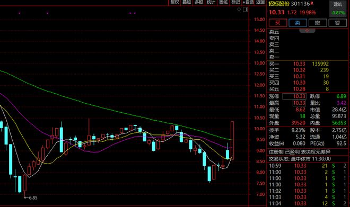
Task: Click the purple signal dot at top left
Action: [20, 13]
